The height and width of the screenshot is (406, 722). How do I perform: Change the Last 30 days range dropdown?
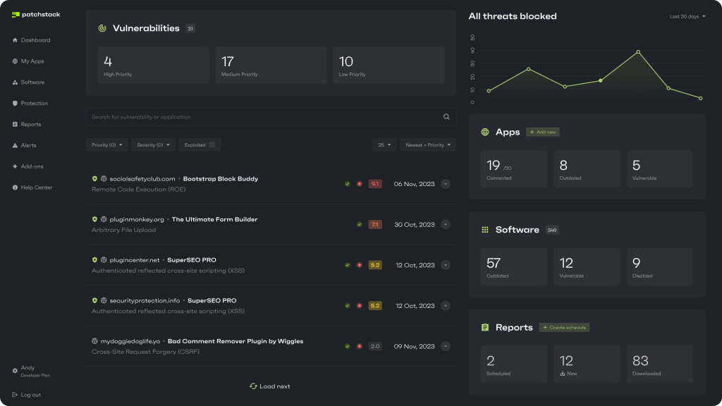coord(687,16)
